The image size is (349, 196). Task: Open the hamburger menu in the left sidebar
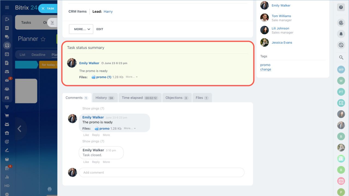7,8
